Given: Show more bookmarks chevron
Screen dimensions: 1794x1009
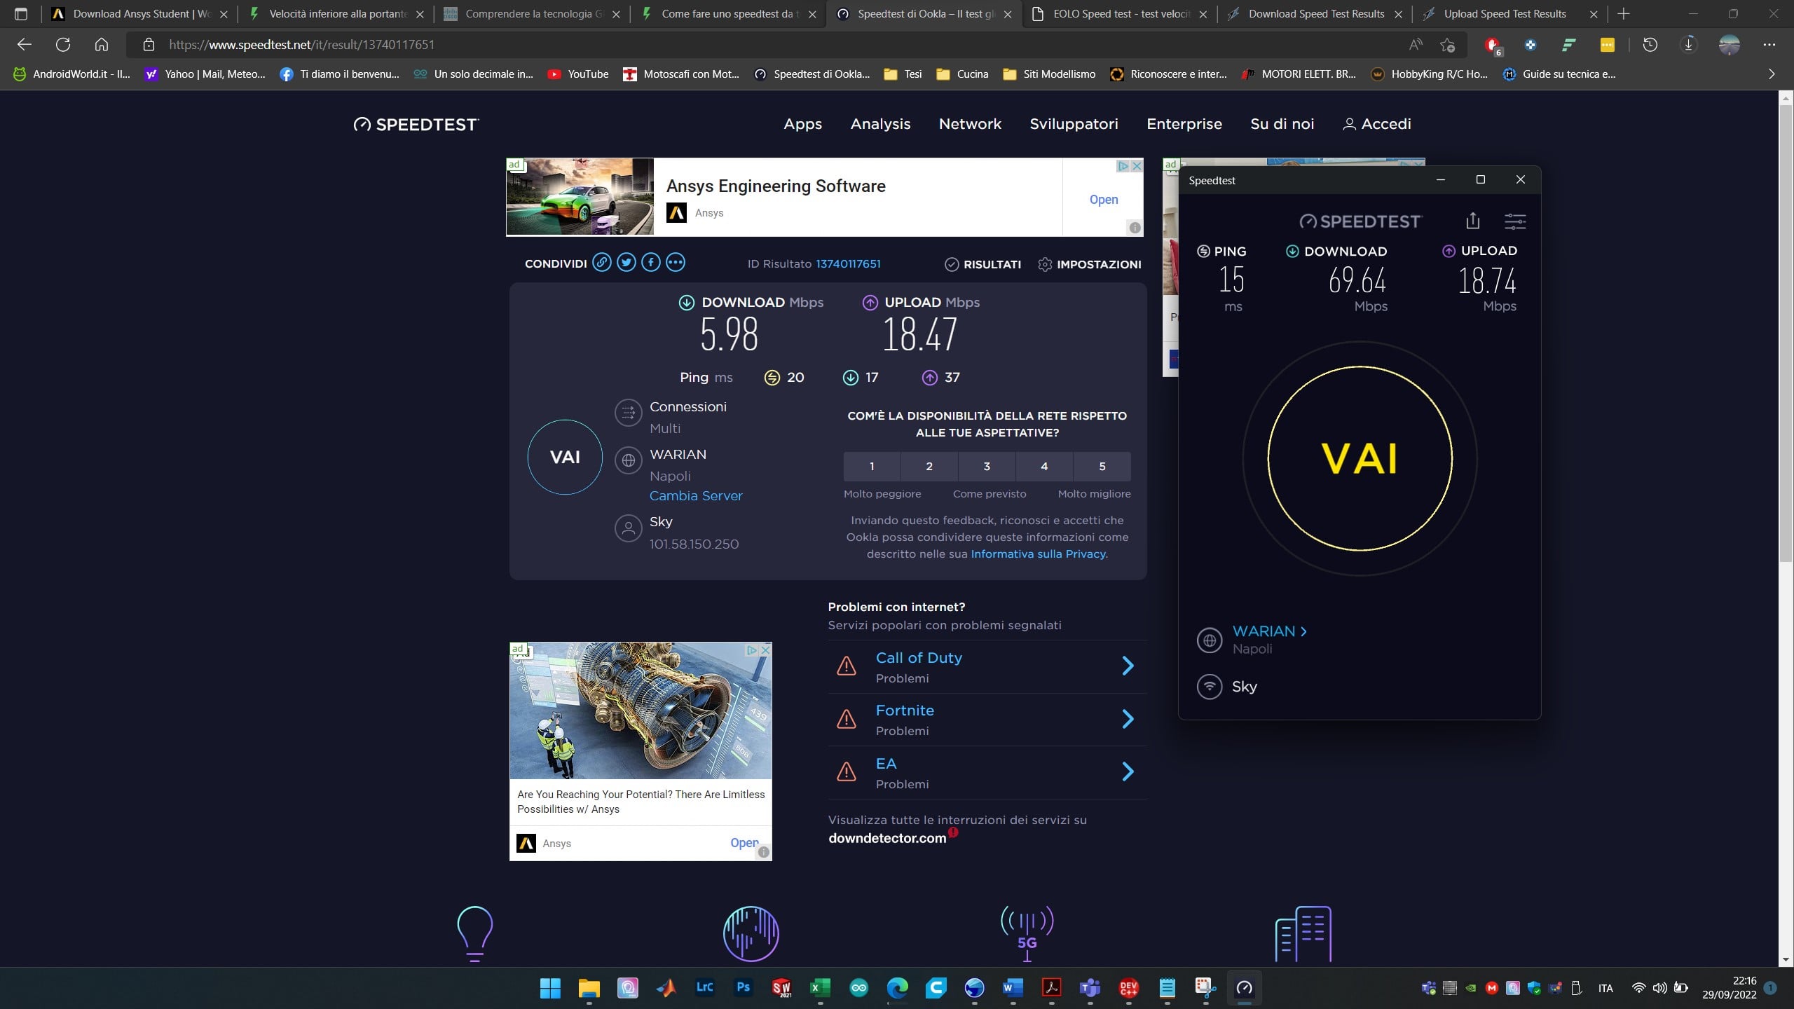Looking at the screenshot, I should coord(1772,74).
